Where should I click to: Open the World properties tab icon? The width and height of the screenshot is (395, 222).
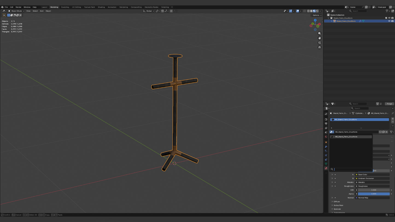coord(326,137)
